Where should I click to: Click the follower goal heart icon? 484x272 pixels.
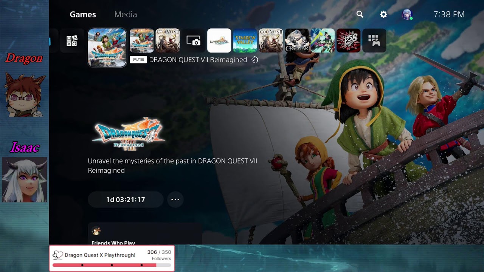pyautogui.click(x=57, y=255)
